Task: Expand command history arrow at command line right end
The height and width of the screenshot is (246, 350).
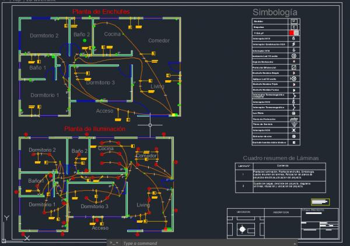Action: click(295, 244)
